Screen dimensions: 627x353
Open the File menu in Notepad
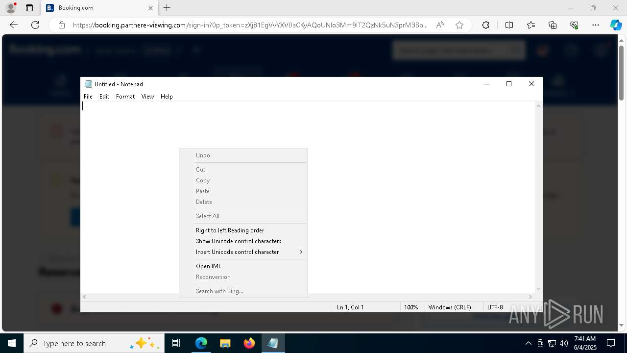pos(88,97)
